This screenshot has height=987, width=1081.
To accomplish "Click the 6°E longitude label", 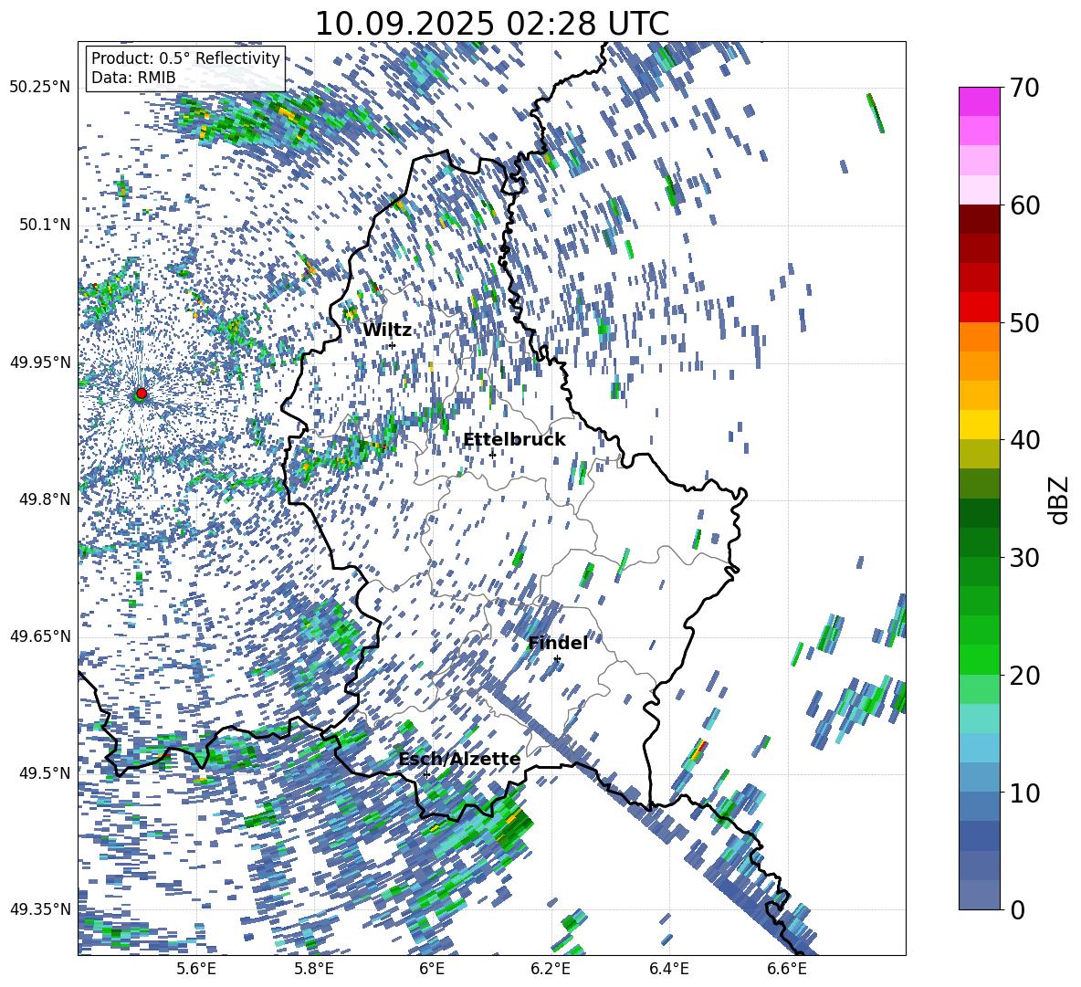I will click(x=432, y=969).
